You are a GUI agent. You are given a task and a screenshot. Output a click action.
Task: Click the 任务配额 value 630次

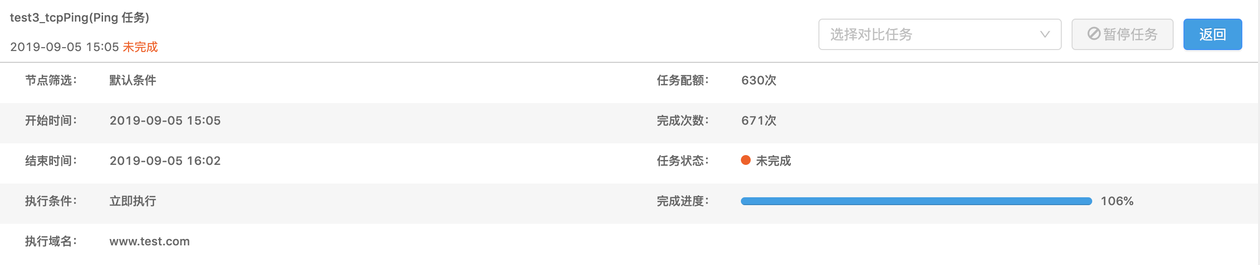coord(759,80)
